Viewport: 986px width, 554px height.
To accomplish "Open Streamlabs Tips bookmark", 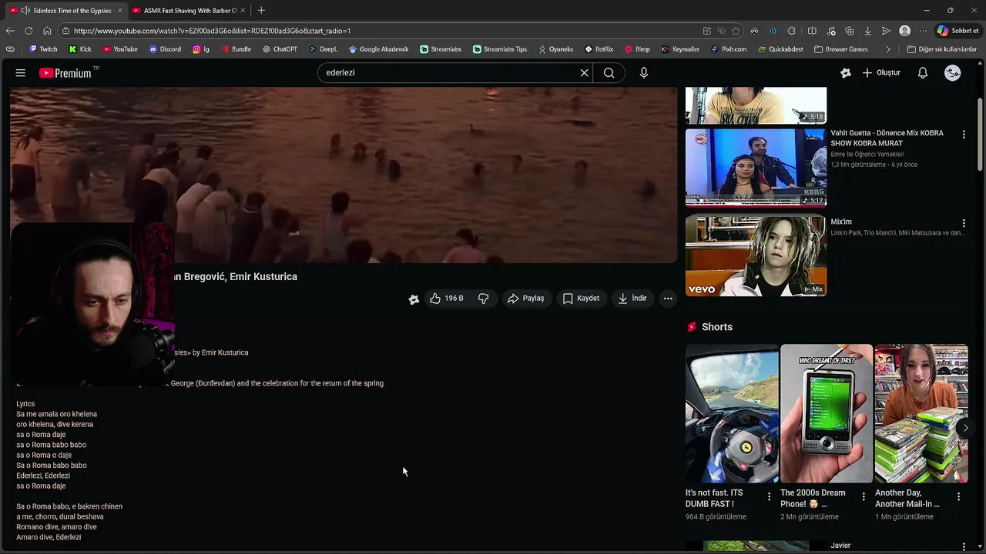I will click(499, 49).
